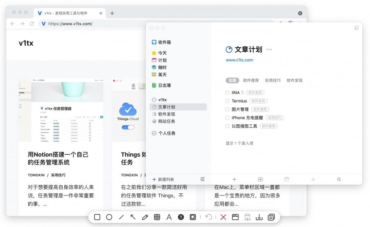This screenshot has width=370, height=227.
Task: Click the 实用技巧 tag on iPhone 充电提醒
Action: [x=275, y=118]
